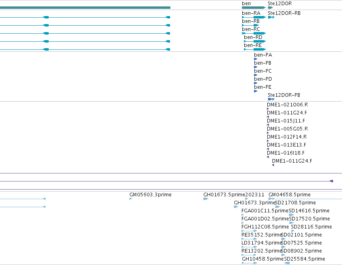
Task: Click the LD31794.5prime EST label
Action: pyautogui.click(x=262, y=243)
